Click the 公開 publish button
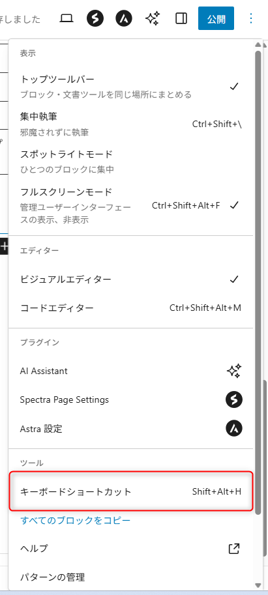Image resolution: width=268 pixels, height=595 pixels. (x=216, y=18)
